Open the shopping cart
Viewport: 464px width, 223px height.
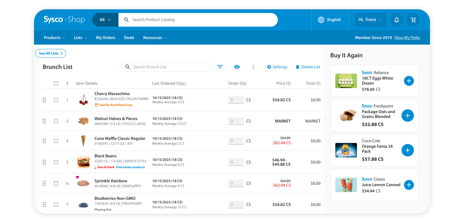tap(413, 20)
